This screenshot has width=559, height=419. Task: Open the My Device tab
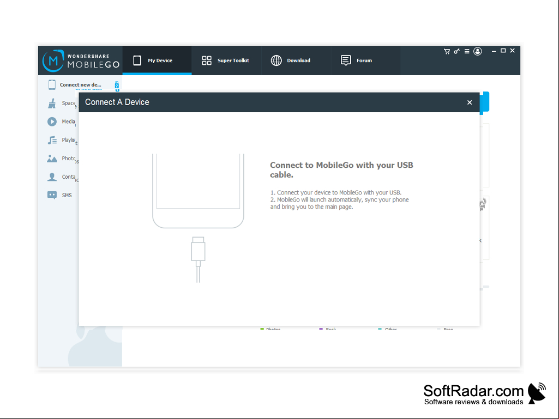pos(157,60)
